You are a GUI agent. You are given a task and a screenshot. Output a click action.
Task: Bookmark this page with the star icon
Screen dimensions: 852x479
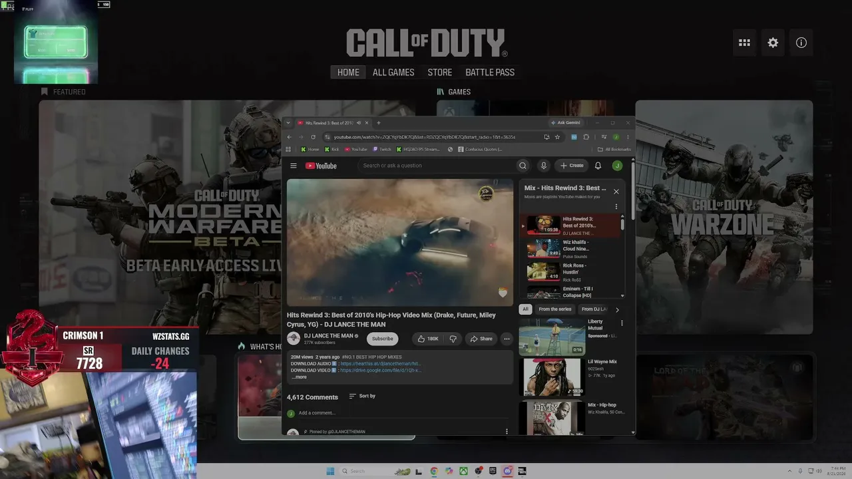[557, 137]
